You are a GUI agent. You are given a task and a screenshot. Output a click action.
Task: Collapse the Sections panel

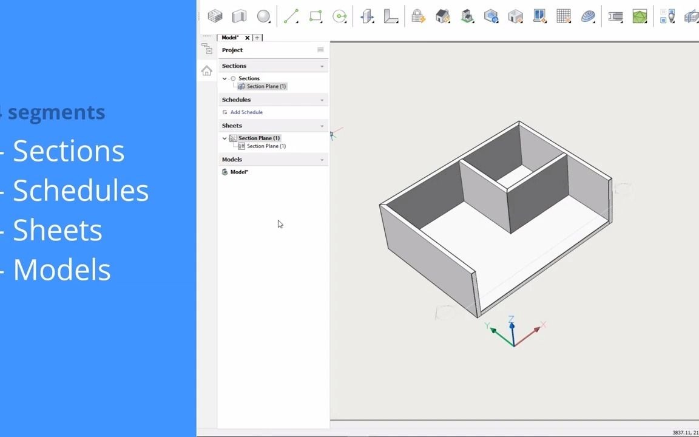coord(322,66)
